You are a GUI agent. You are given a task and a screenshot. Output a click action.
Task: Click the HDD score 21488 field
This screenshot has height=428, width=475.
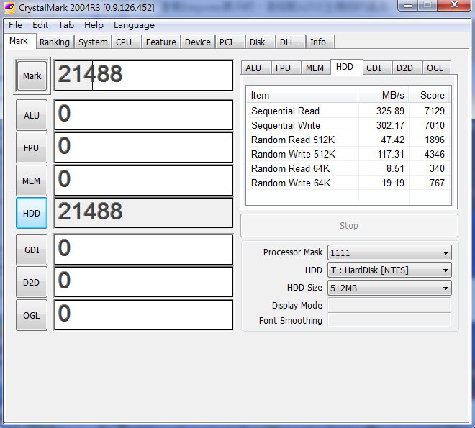[x=144, y=213]
